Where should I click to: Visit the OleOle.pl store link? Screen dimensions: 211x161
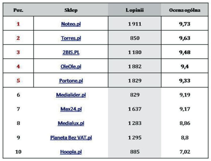71,67
